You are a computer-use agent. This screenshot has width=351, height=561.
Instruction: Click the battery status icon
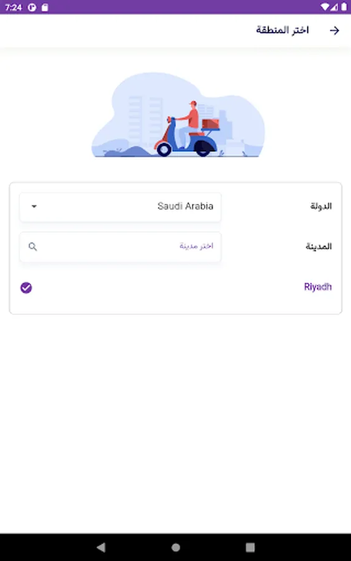344,7
